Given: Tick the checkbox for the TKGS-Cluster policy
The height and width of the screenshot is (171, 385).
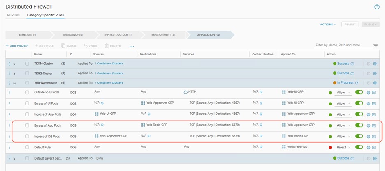Looking at the screenshot, I should pos(27,73).
